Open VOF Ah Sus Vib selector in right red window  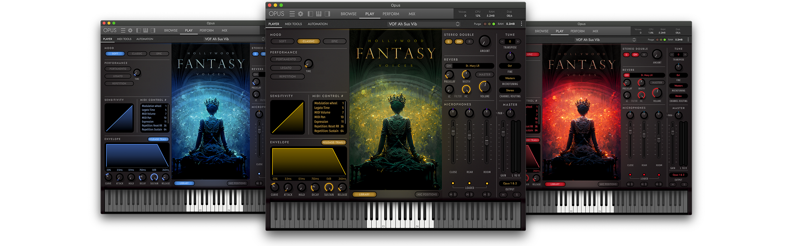click(x=605, y=40)
